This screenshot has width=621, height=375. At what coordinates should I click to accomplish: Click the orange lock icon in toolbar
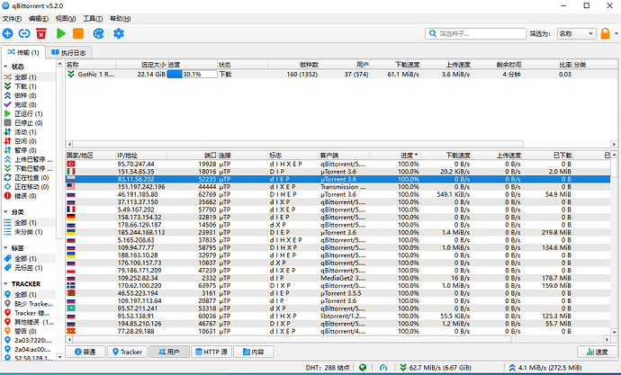tap(605, 33)
